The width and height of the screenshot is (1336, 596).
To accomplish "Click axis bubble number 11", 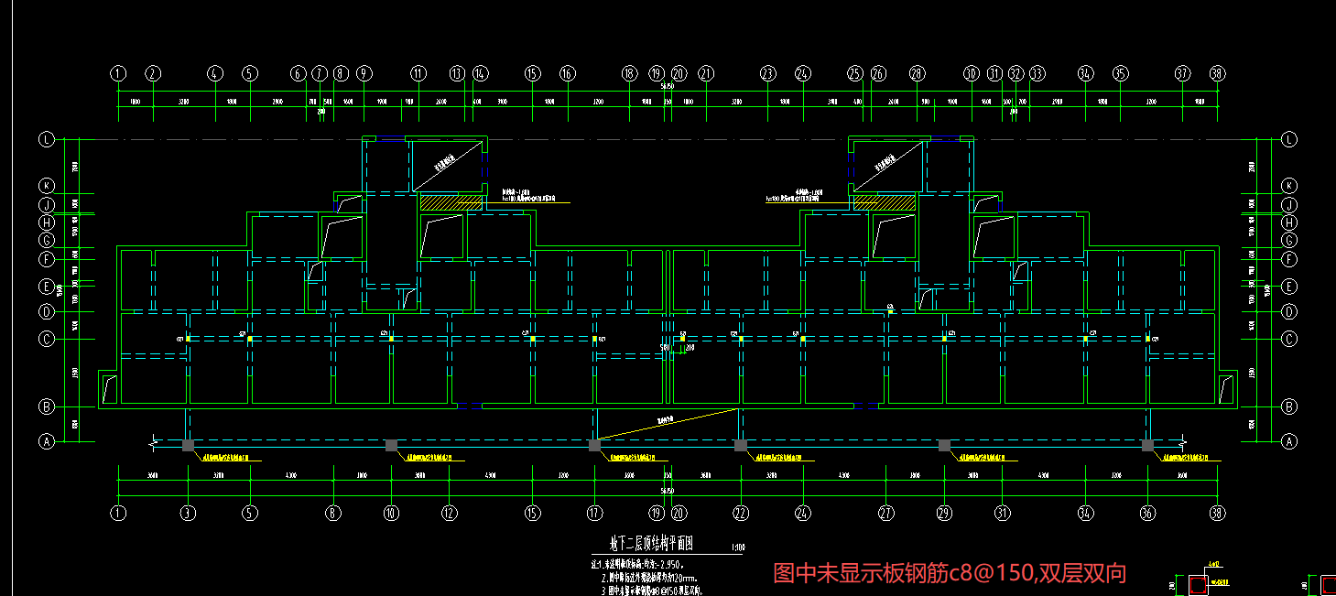I will click(418, 73).
